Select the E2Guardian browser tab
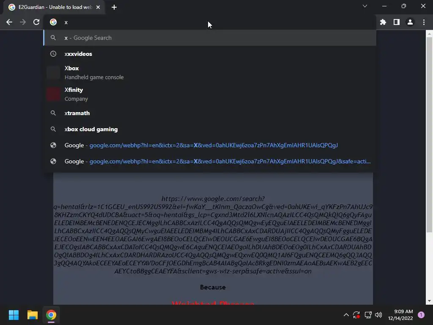 pyautogui.click(x=54, y=7)
